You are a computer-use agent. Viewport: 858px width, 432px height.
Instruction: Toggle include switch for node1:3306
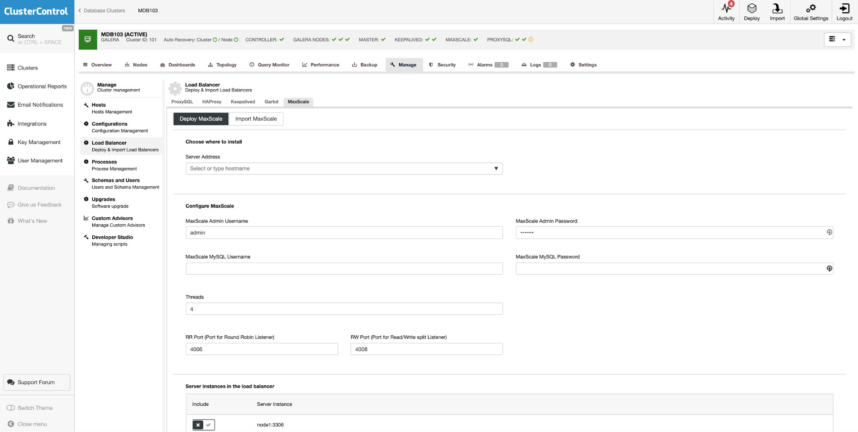pyautogui.click(x=203, y=425)
